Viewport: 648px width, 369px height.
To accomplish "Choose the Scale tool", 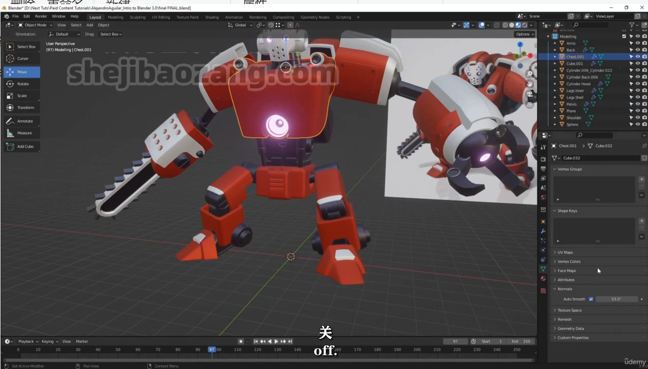I will point(22,95).
